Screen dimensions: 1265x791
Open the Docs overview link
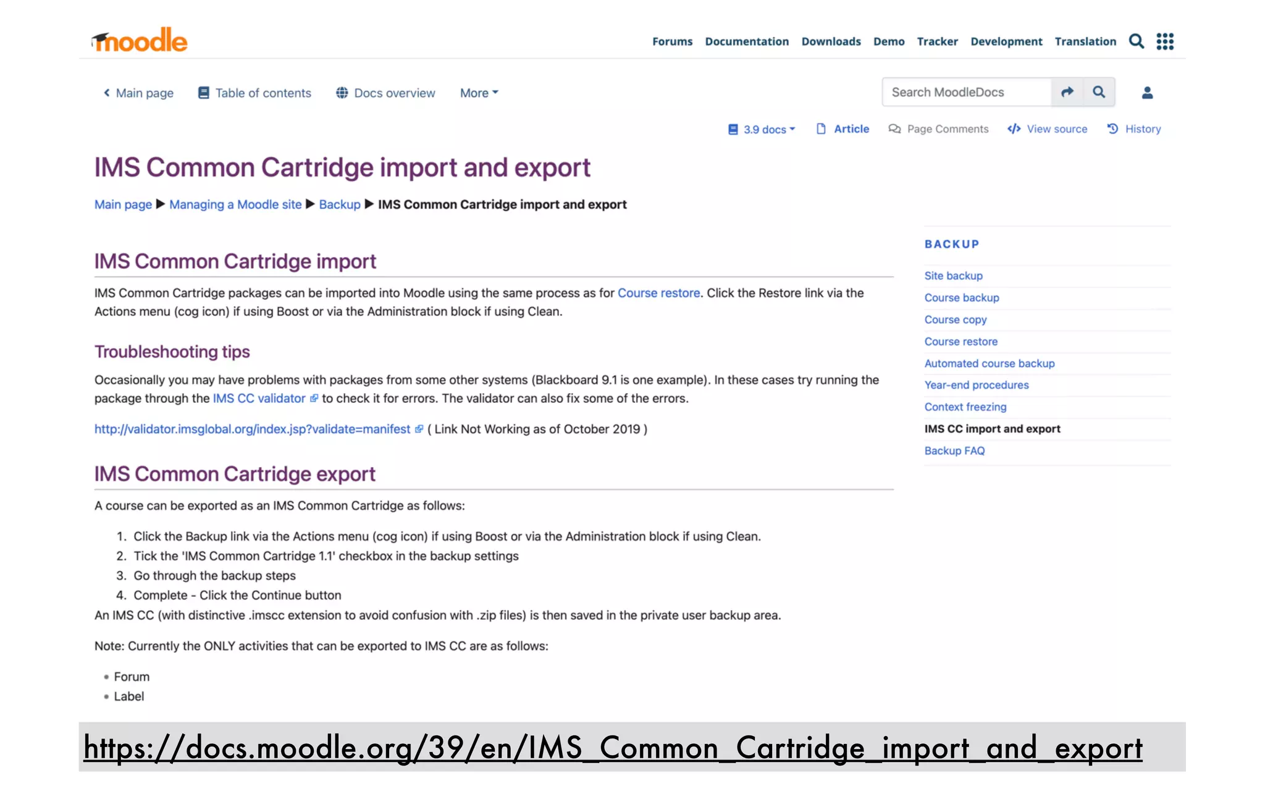click(x=385, y=93)
